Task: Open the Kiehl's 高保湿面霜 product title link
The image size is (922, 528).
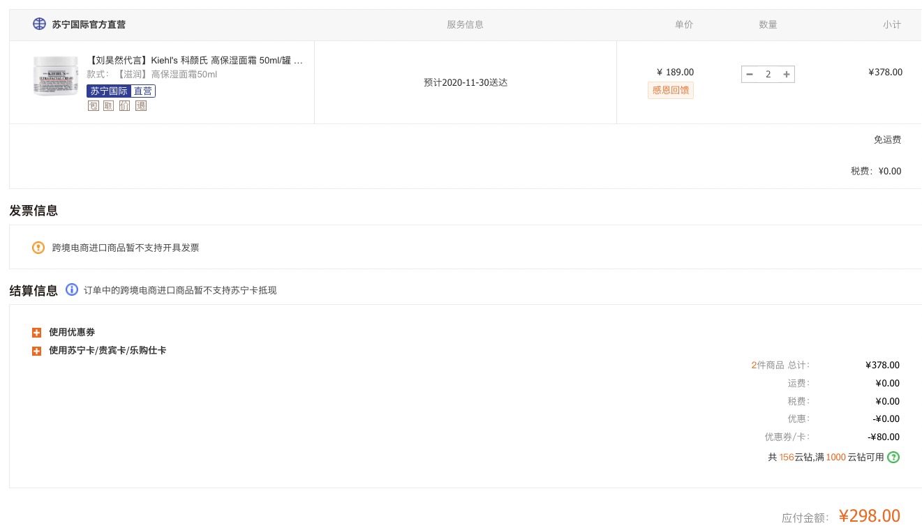Action: pos(195,61)
